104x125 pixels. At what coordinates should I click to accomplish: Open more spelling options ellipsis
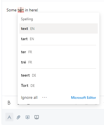[x=44, y=97]
